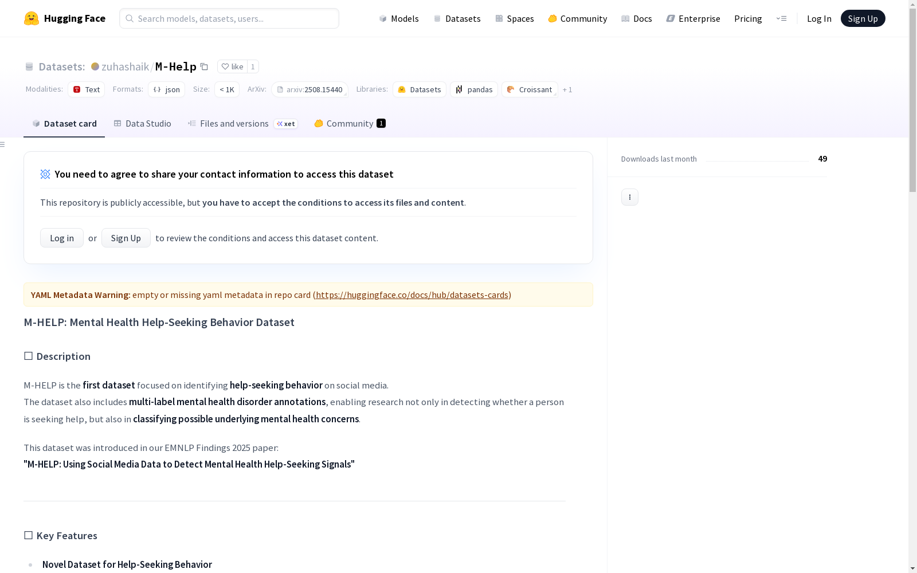Click the quoted EMNLP paper title text
The image size is (917, 573).
[189, 464]
